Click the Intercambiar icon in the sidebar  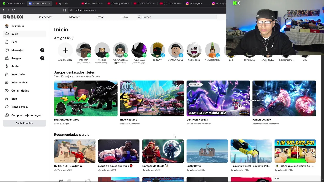click(x=7, y=82)
